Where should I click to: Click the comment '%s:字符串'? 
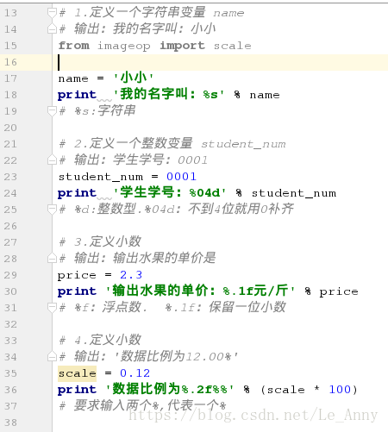[105, 110]
